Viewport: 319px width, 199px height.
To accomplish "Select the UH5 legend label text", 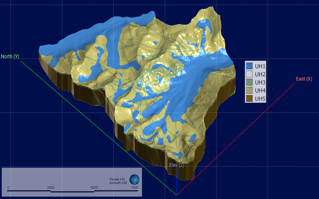I will click(260, 99).
